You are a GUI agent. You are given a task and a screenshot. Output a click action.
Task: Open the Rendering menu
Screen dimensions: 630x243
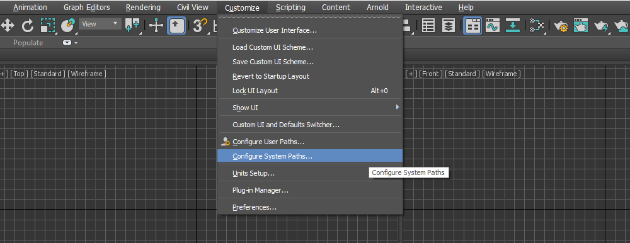point(143,7)
